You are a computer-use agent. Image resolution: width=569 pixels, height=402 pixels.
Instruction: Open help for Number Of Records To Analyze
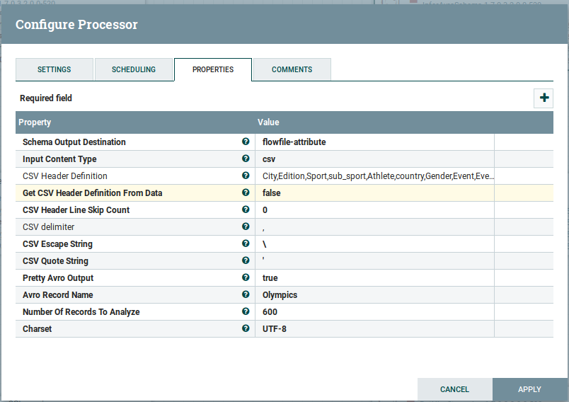tap(246, 311)
